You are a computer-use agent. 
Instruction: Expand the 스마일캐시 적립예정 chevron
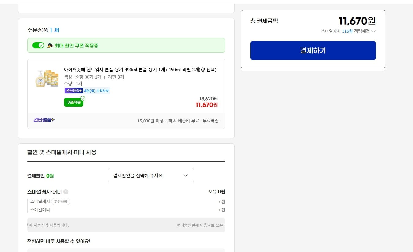tap(373, 31)
